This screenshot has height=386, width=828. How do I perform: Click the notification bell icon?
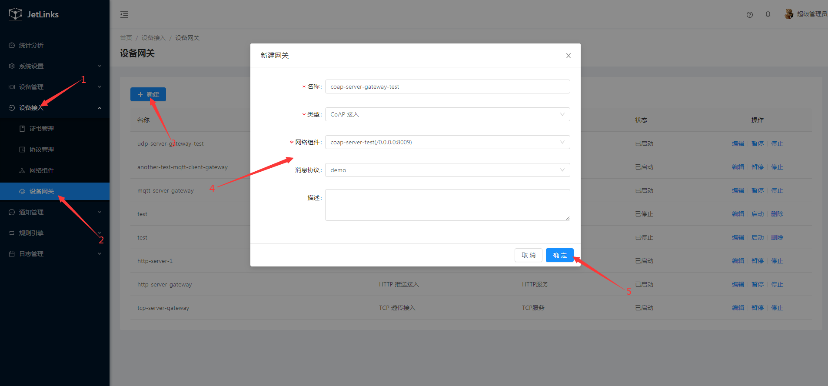[x=768, y=14]
